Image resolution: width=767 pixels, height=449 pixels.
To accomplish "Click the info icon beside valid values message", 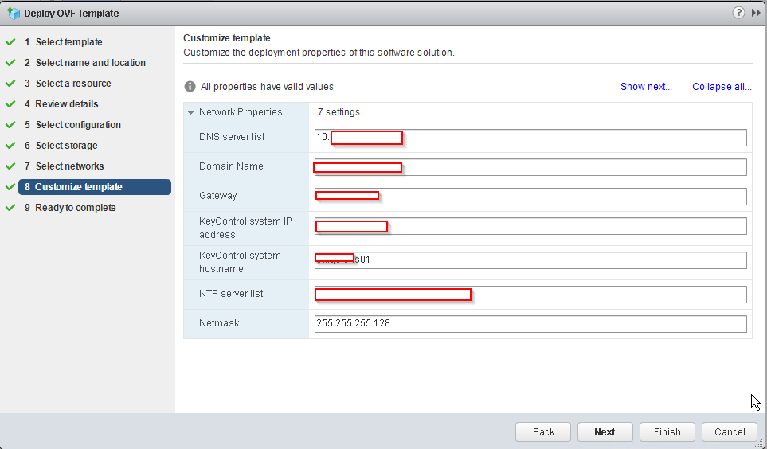I will point(190,87).
